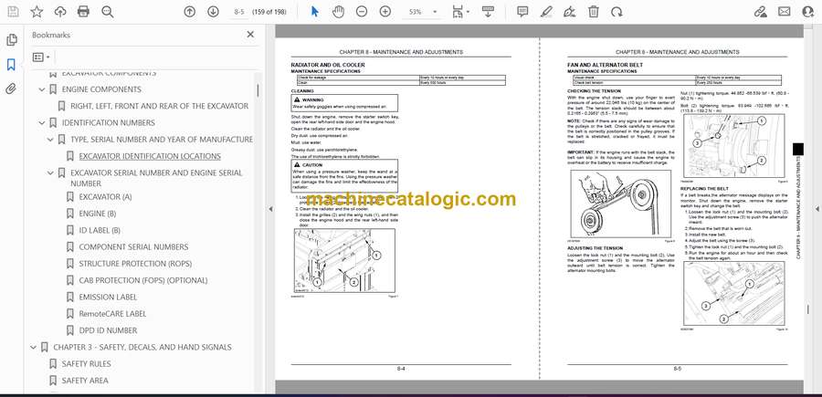This screenshot has width=822, height=397.
Task: Collapse the IDENTIFICATION NUMBERS bookmark
Action: pyautogui.click(x=42, y=123)
